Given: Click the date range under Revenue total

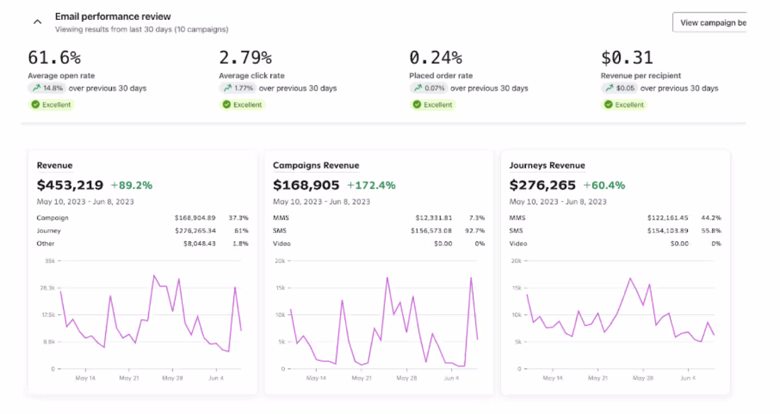Looking at the screenshot, I should 85,202.
